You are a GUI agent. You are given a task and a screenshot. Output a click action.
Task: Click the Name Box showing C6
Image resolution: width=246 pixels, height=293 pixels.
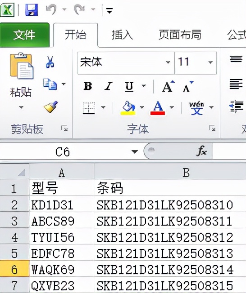[x=63, y=152]
